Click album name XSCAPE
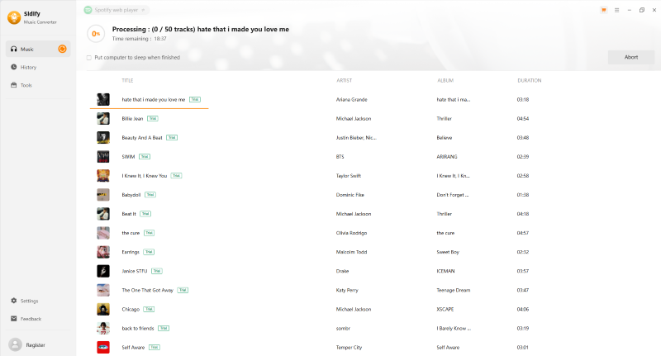 [x=445, y=309]
